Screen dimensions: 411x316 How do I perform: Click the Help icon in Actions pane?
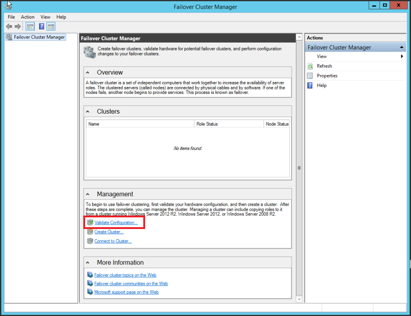pos(310,86)
